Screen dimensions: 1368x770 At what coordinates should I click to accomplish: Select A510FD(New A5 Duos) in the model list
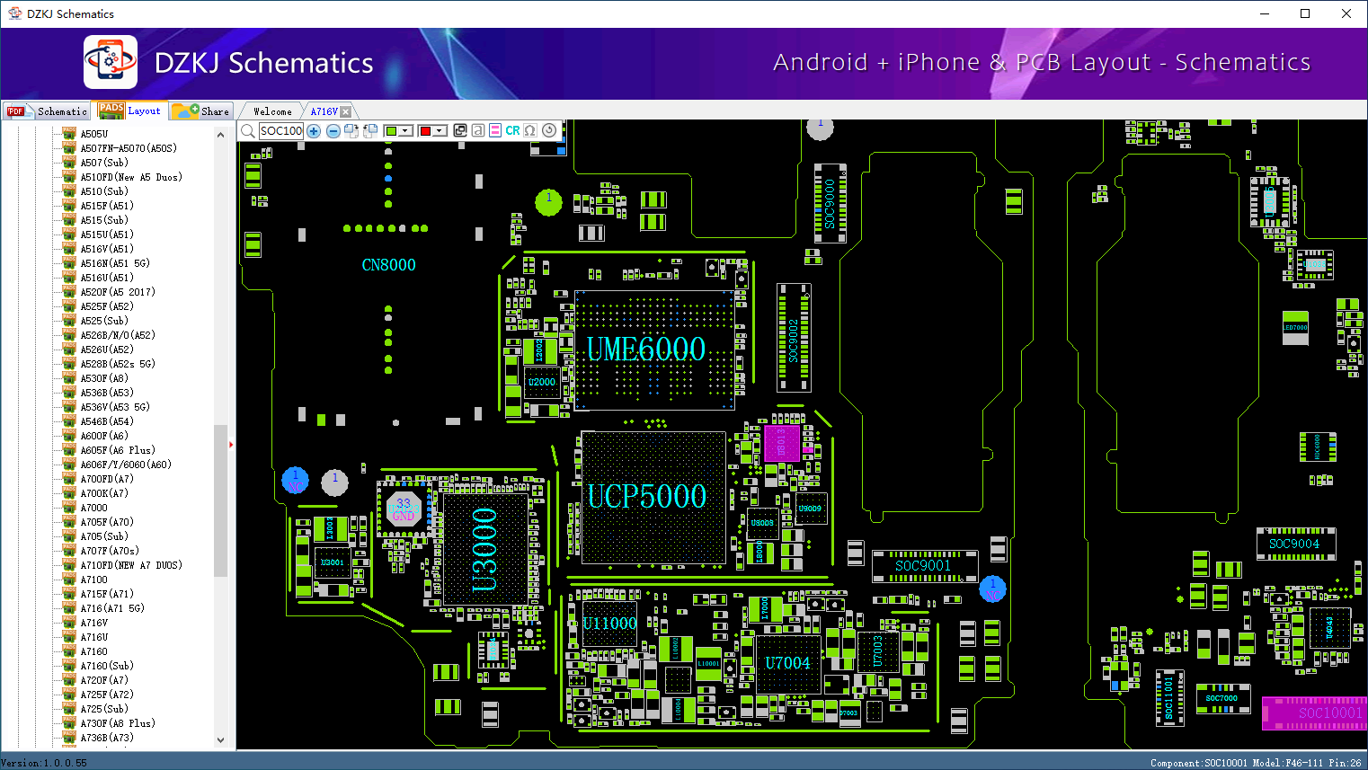[x=131, y=177]
